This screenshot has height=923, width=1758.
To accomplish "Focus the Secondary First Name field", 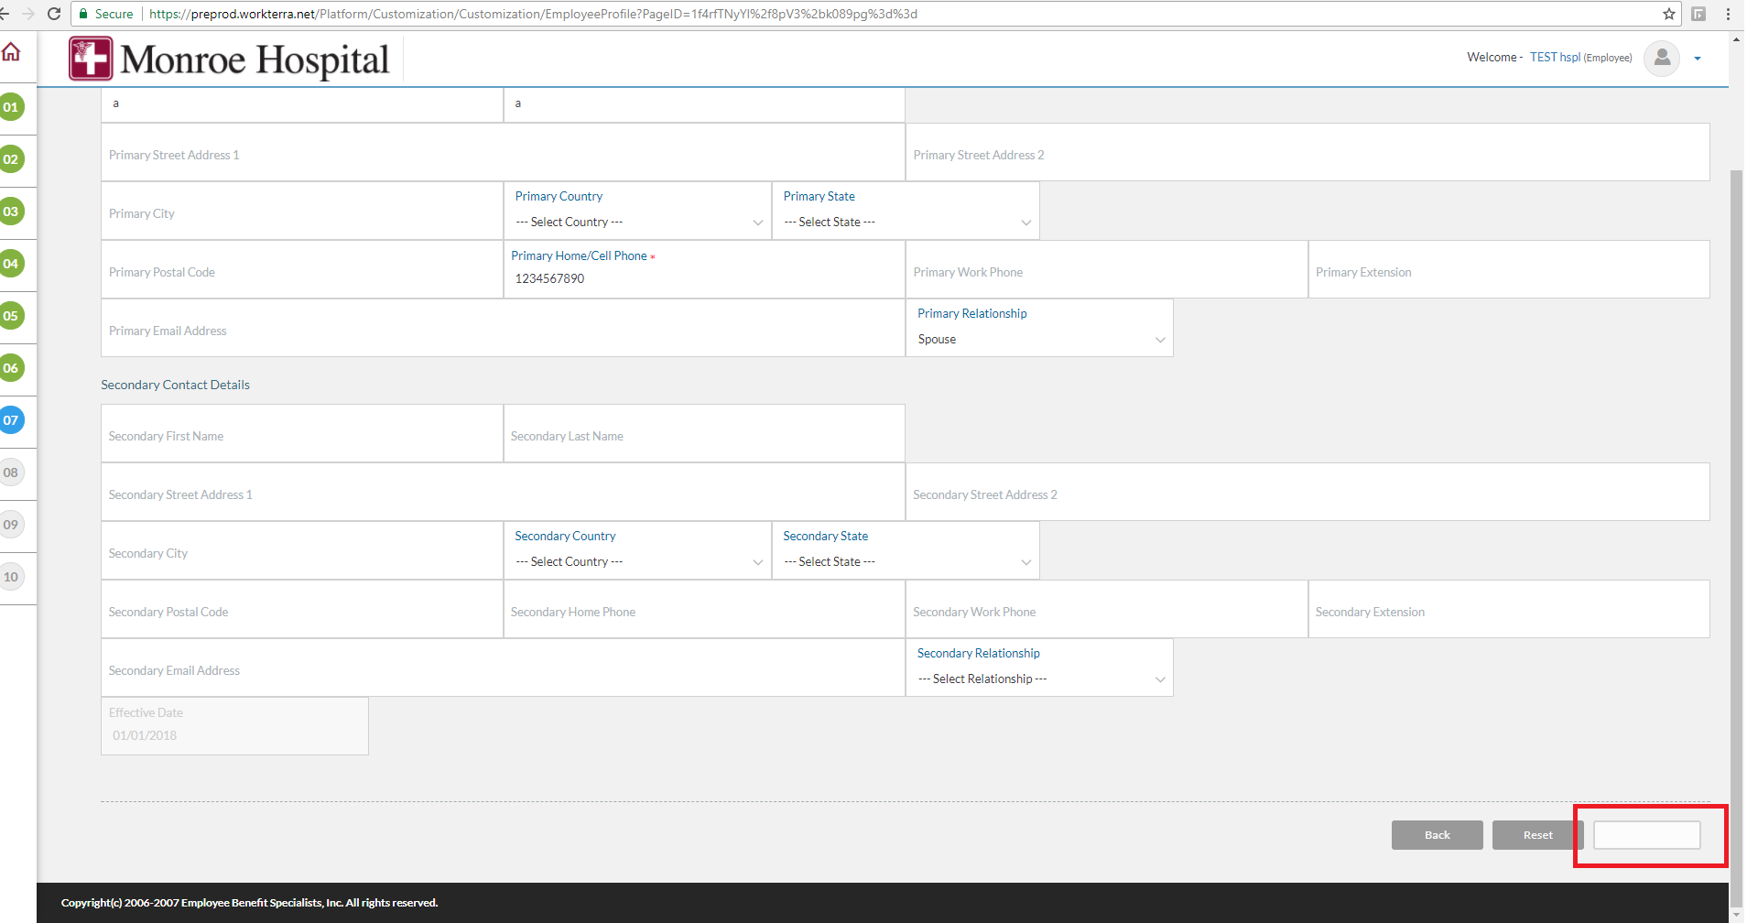I will pos(301,437).
